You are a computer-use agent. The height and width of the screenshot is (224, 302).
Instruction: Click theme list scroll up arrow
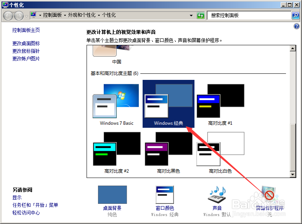(293, 48)
